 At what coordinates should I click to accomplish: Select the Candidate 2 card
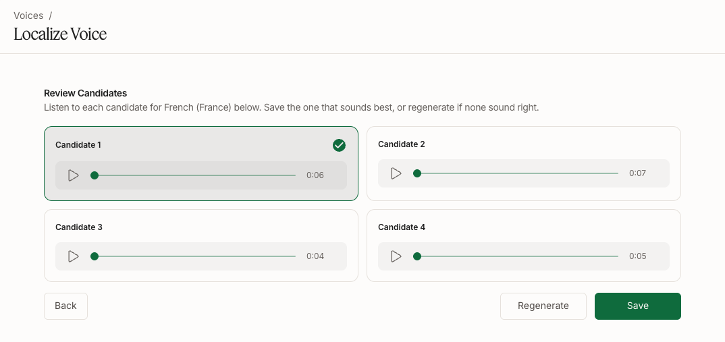[x=523, y=164]
